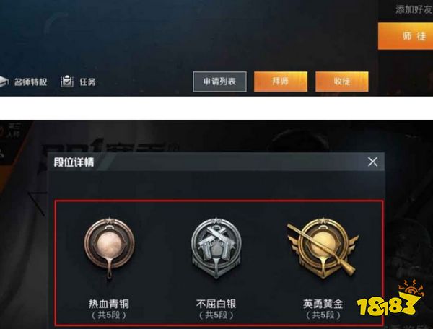Image resolution: width=433 pixels, height=329 pixels.
Task: Go back with the dark left arrow
Action: pyautogui.click(x=38, y=203)
